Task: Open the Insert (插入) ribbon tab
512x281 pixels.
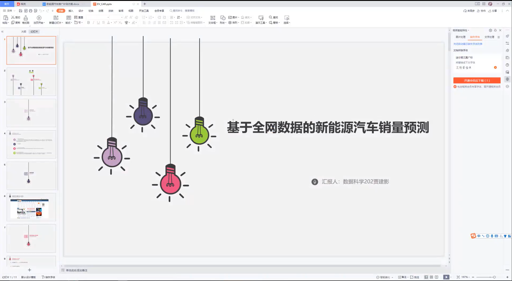Action: coord(71,11)
